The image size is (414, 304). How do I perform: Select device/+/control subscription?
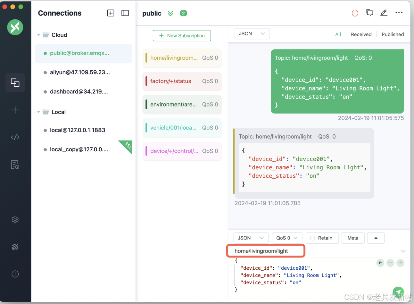[x=182, y=151]
